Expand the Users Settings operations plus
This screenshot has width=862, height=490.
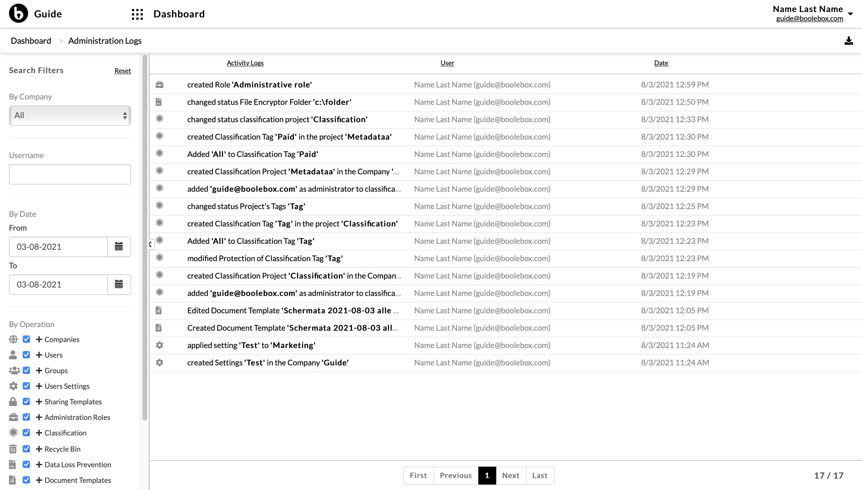coord(39,386)
